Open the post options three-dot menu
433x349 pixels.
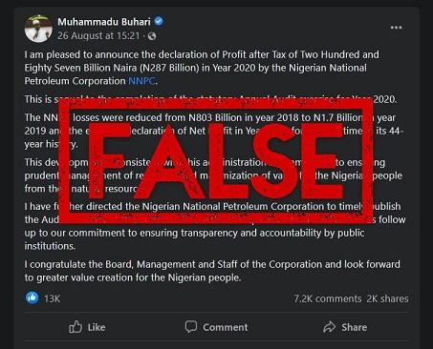click(396, 28)
